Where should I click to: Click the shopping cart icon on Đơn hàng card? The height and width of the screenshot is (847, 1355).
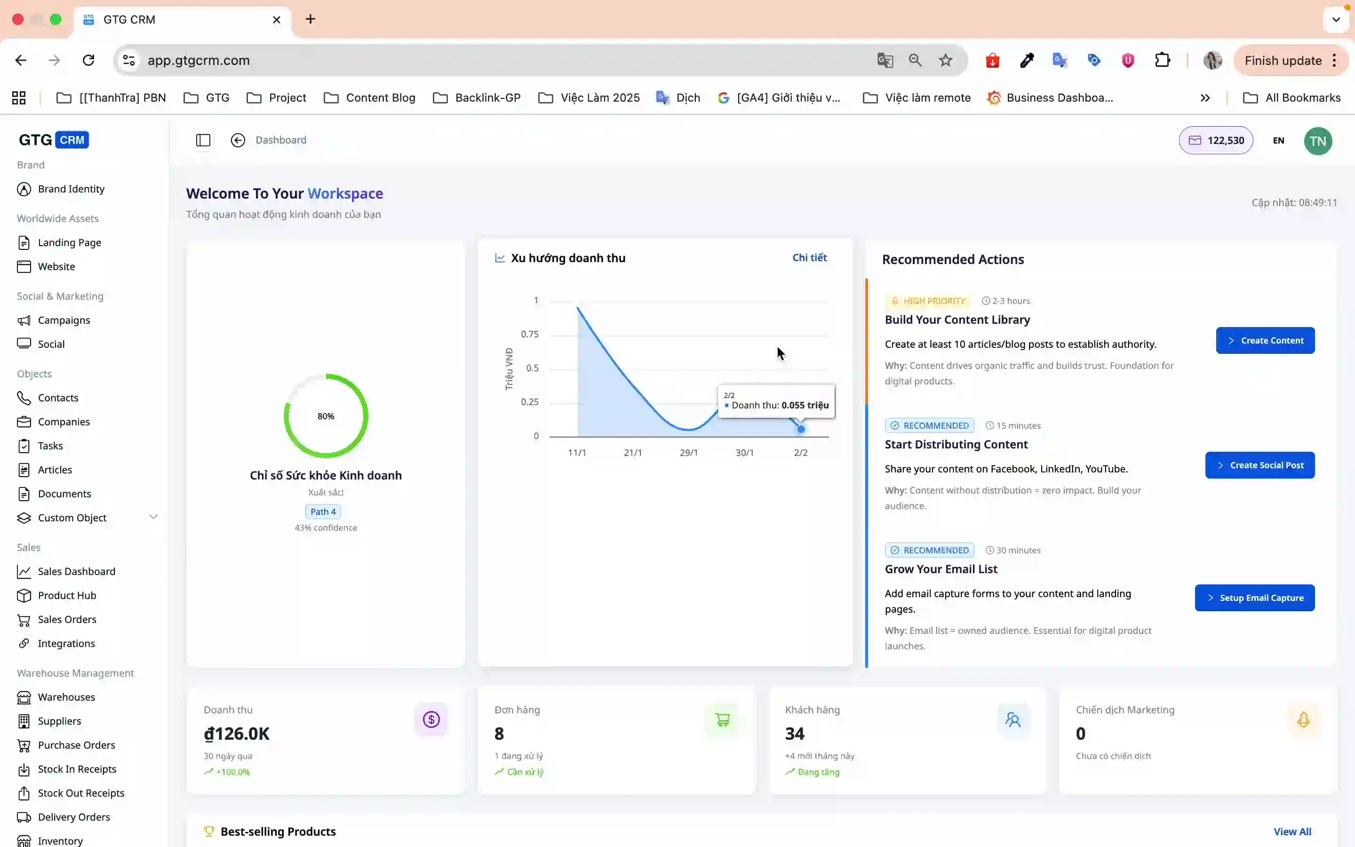click(x=722, y=719)
